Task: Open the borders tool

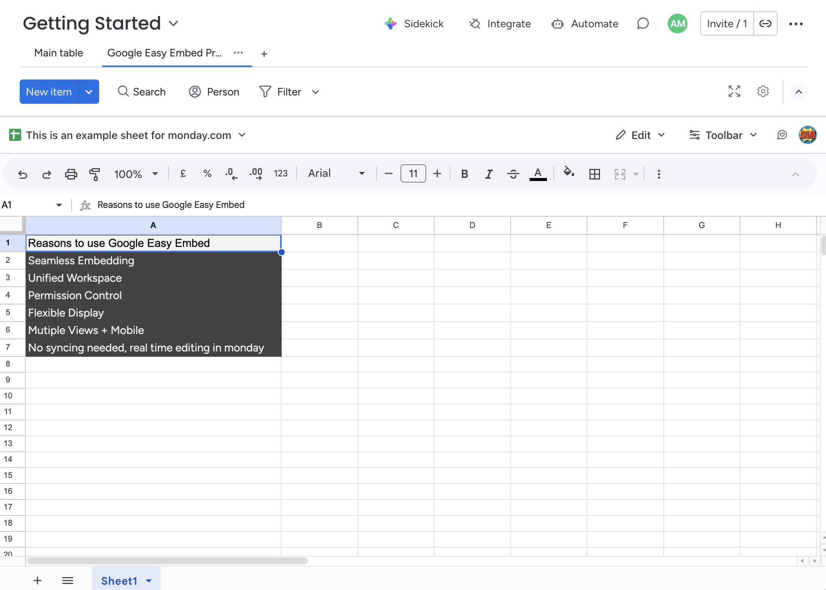Action: 594,174
